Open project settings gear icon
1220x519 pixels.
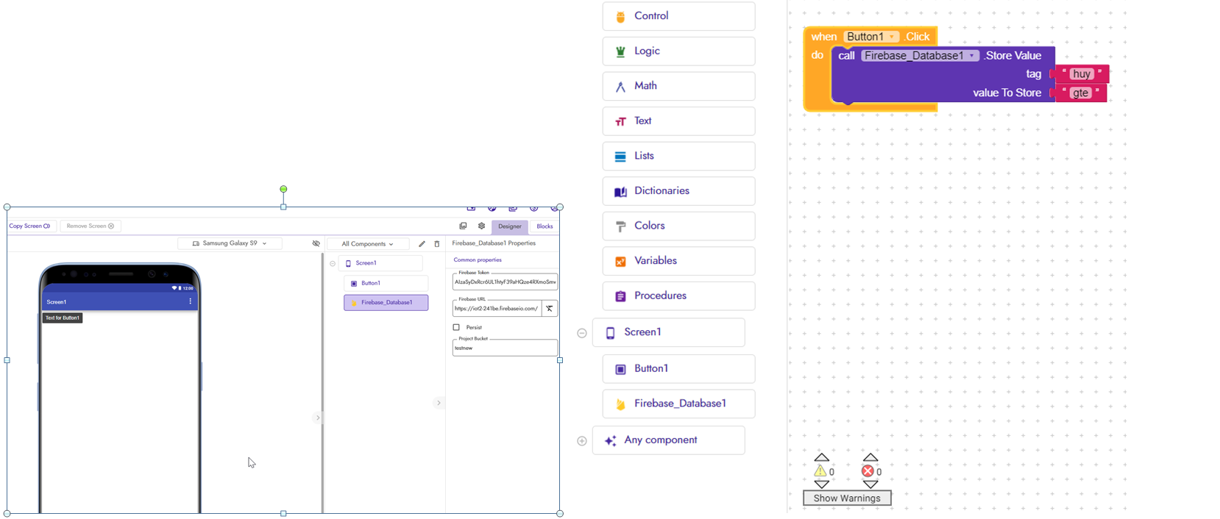tap(482, 226)
